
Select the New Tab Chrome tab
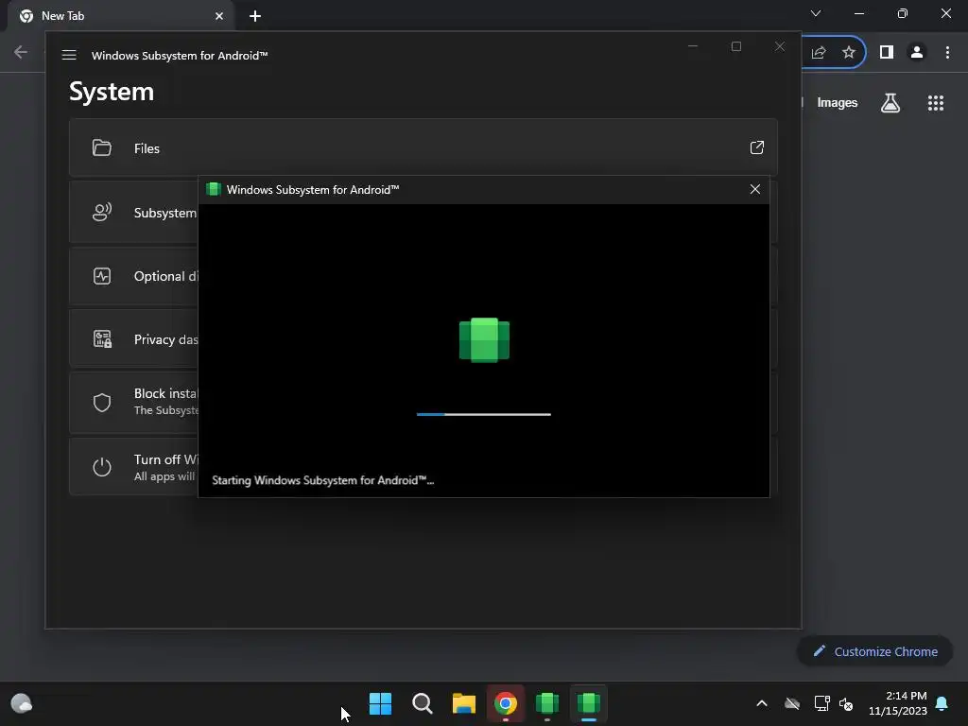[120, 16]
